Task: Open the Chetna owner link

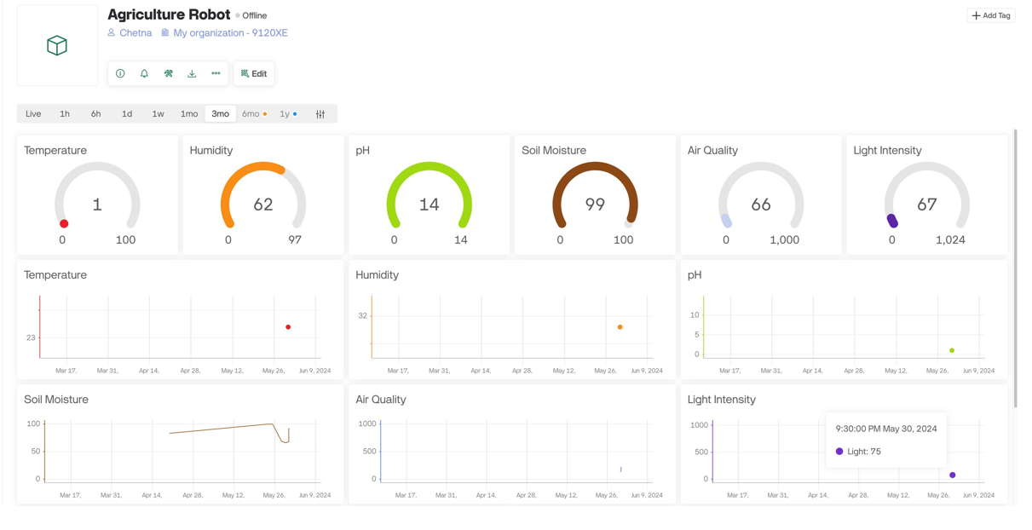Action: pos(135,33)
